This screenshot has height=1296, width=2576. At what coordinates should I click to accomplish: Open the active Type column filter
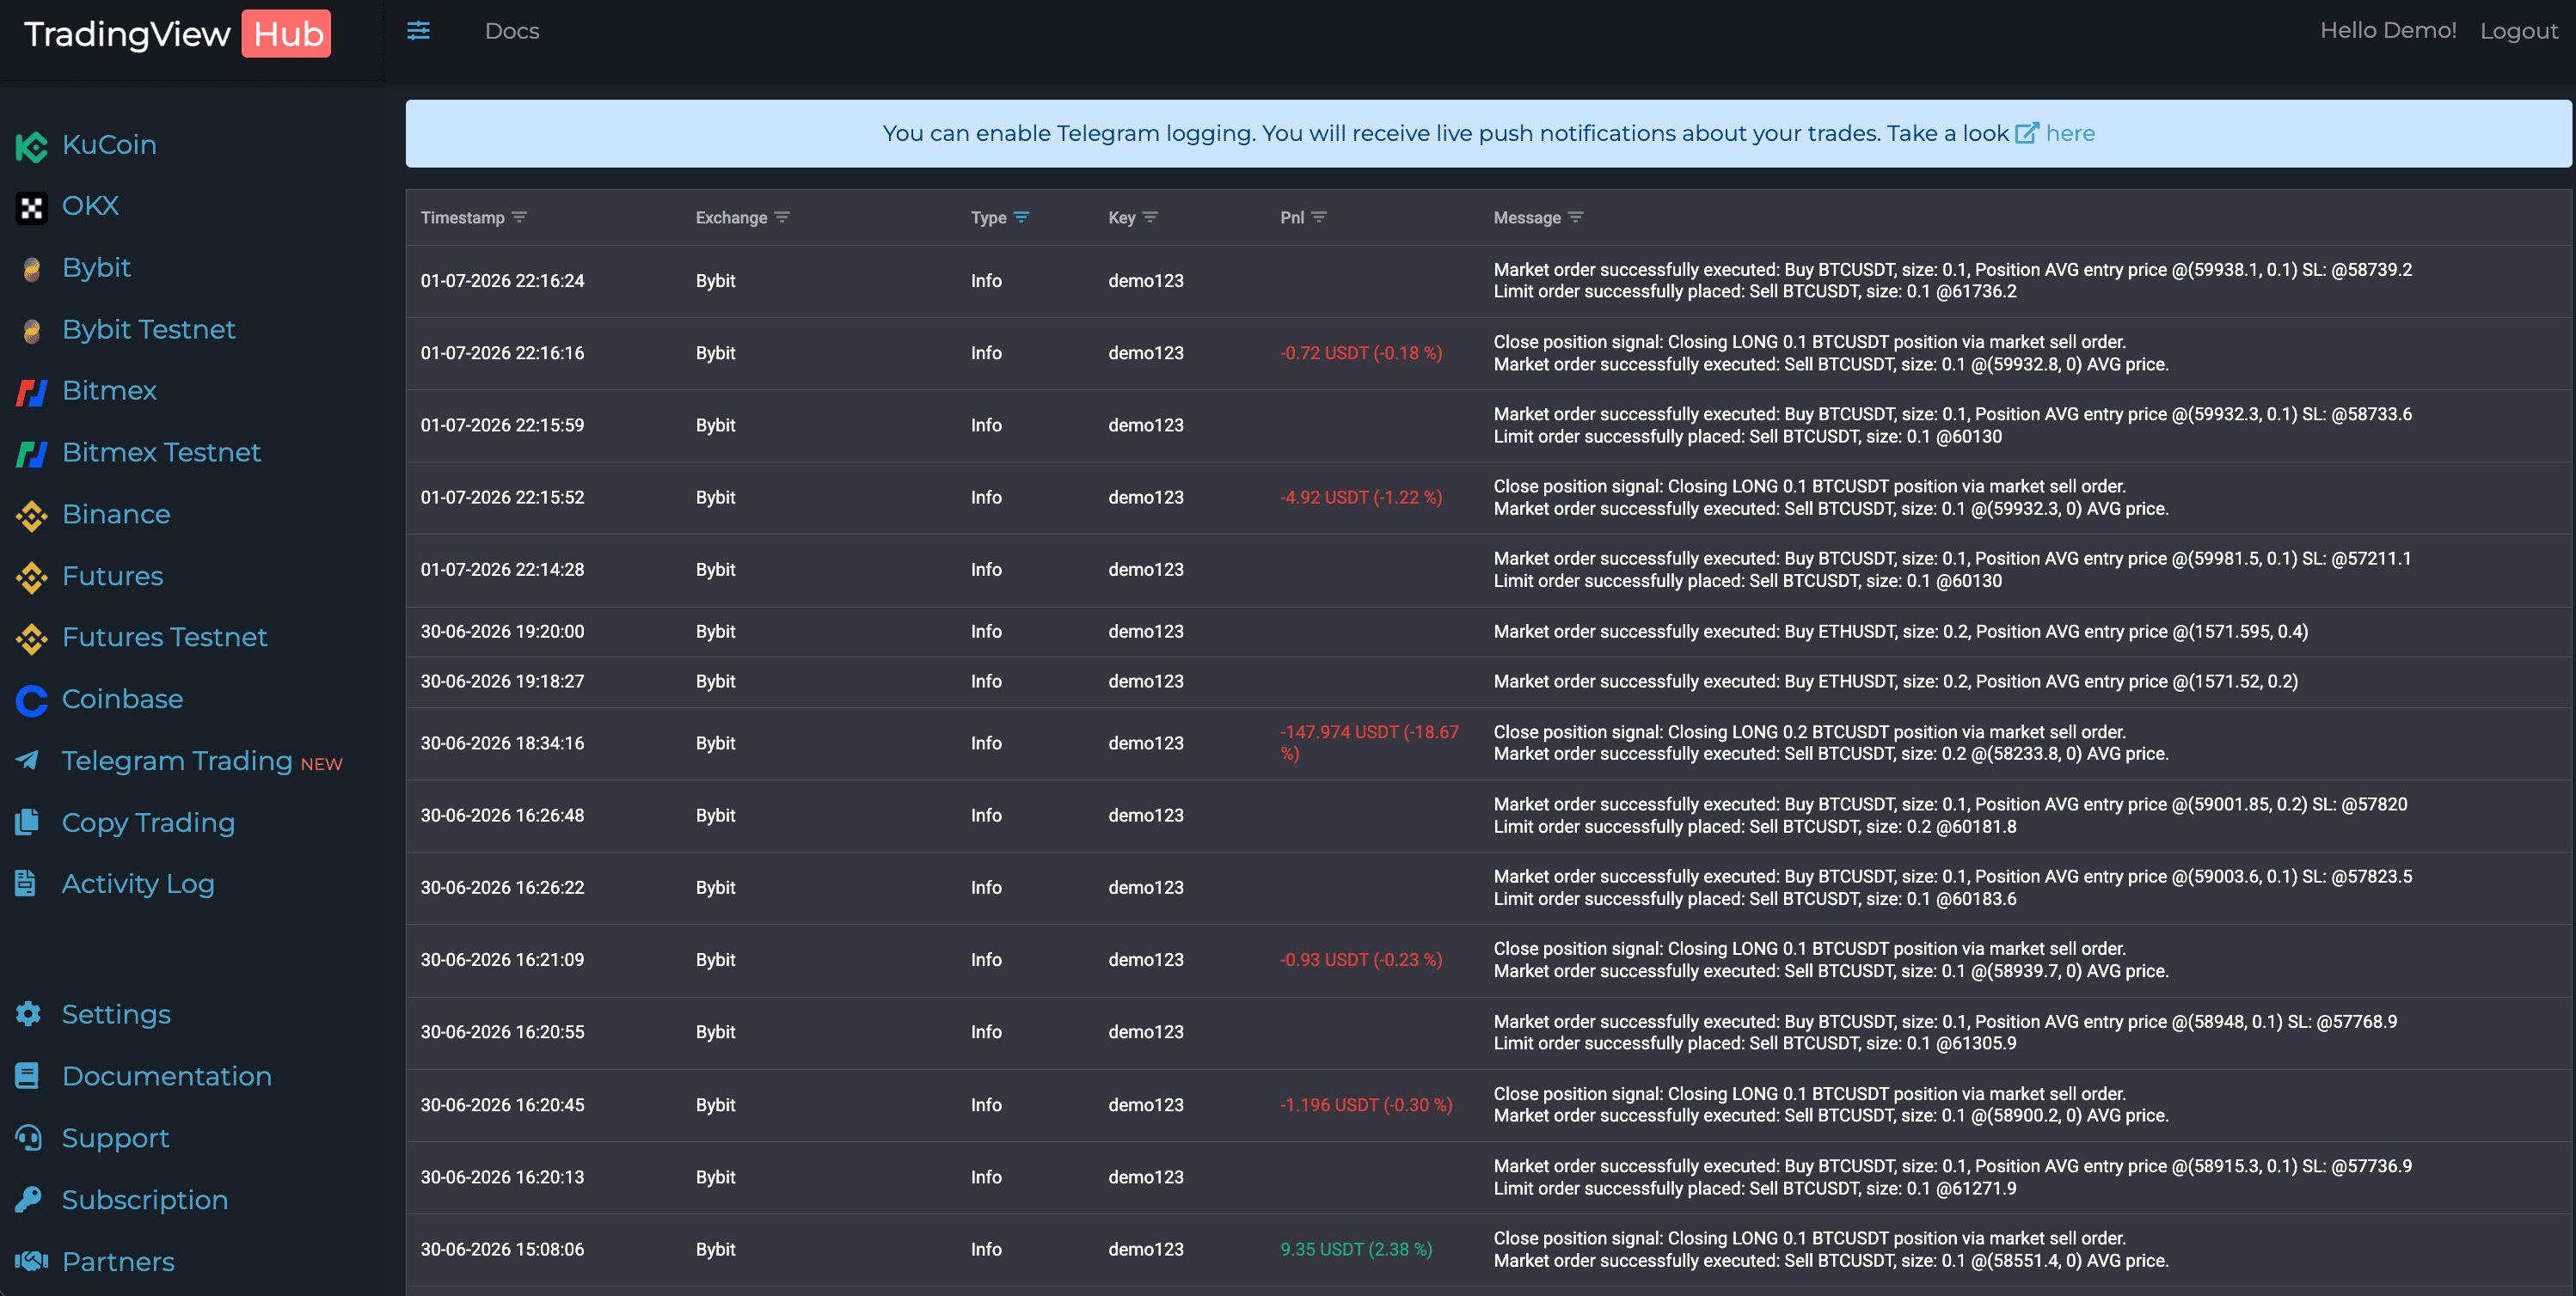[1021, 217]
